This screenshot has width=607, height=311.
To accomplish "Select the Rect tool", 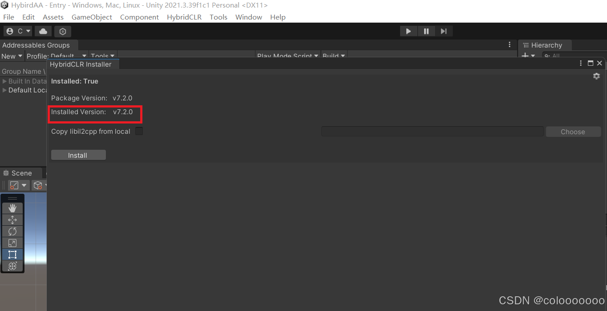I will 12,254.
